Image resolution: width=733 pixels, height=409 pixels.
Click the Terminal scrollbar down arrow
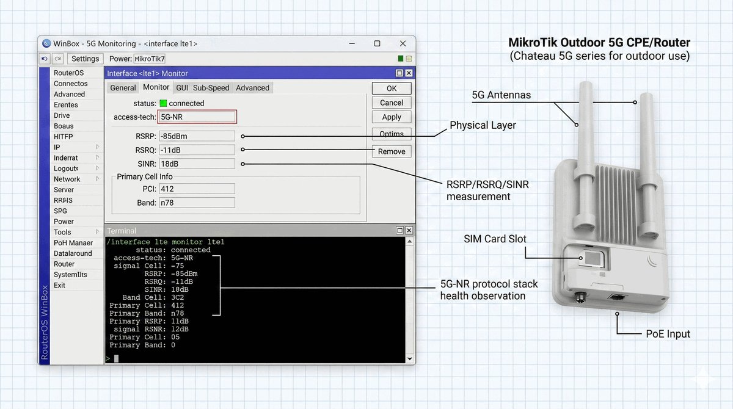click(x=409, y=359)
